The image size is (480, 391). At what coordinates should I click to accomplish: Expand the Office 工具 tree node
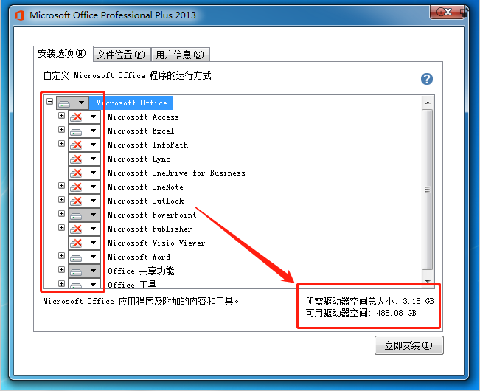pos(61,283)
